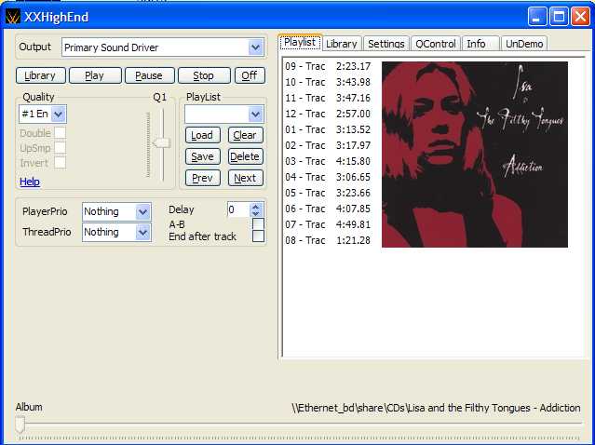Clear the playlist with the Clear button
Image resolution: width=595 pixels, height=445 pixels.
[245, 135]
